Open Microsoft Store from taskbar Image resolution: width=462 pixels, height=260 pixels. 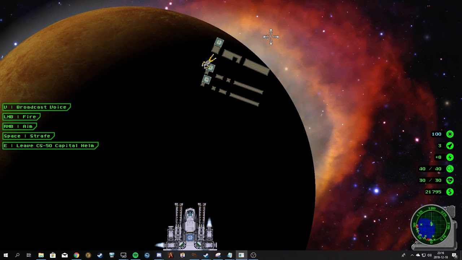pyautogui.click(x=53, y=255)
